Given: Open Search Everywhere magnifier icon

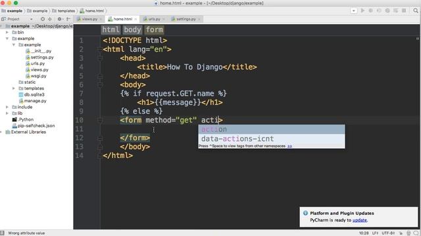Looking at the screenshot, I should [x=416, y=10].
